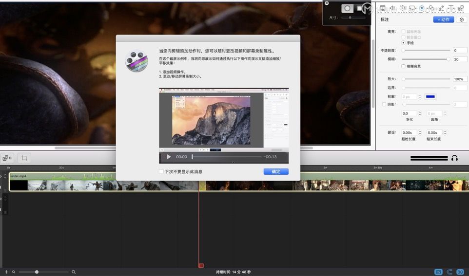
Task: Close the freehand callout popup
Action: pos(327,3)
